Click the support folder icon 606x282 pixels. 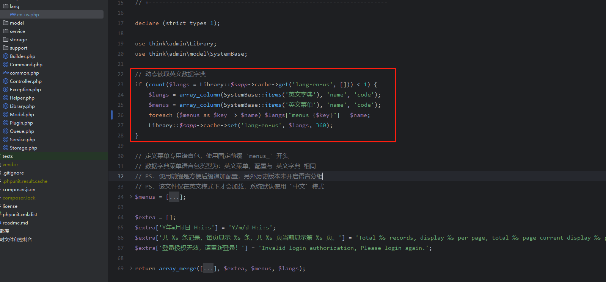tap(6, 48)
